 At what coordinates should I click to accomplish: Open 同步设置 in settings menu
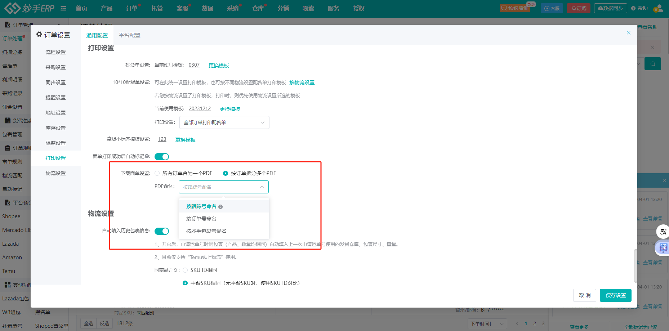[x=56, y=82]
